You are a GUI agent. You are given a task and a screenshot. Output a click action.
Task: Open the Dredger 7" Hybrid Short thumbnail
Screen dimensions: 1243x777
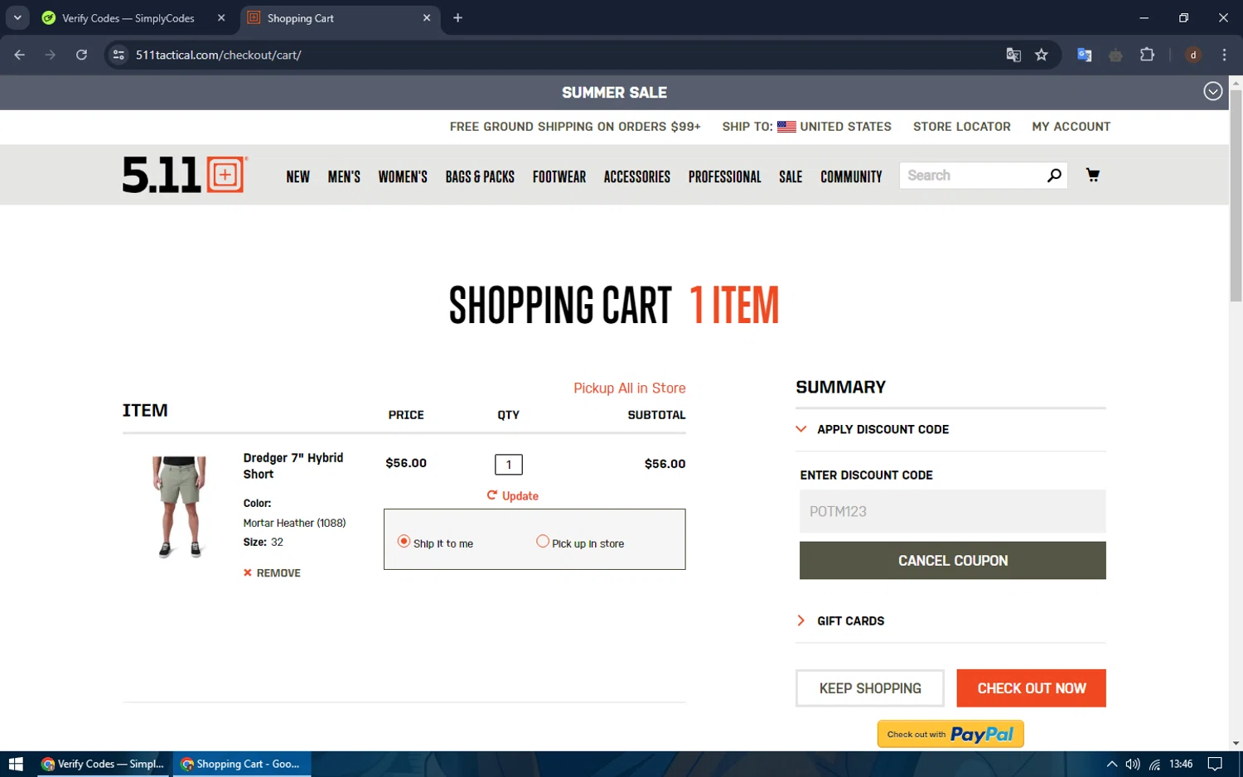179,506
